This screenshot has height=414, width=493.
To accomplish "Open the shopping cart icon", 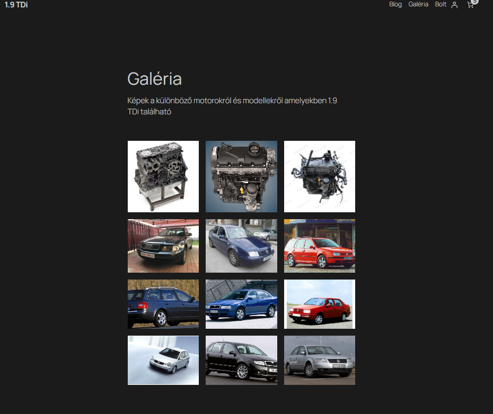I will tap(470, 5).
